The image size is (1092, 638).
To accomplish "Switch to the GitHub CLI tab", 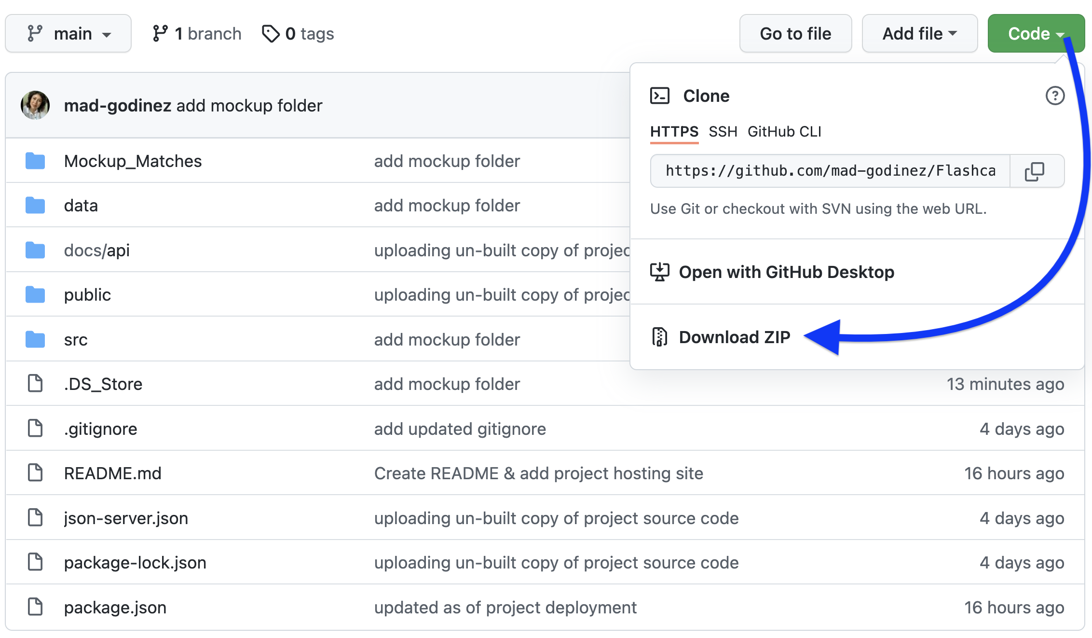I will click(x=784, y=131).
